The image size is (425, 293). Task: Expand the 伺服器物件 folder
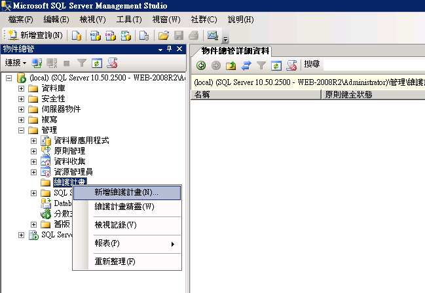tap(21, 109)
